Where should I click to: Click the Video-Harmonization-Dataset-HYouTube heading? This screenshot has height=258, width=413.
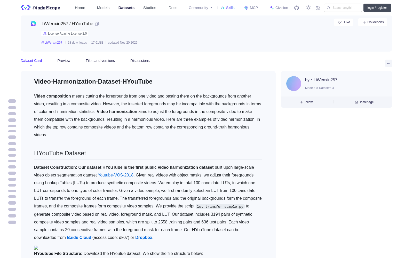(x=93, y=82)
